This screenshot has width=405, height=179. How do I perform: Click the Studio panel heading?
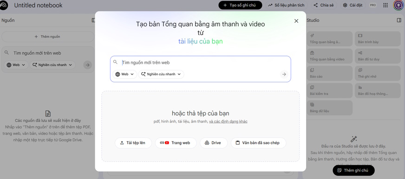click(x=313, y=20)
